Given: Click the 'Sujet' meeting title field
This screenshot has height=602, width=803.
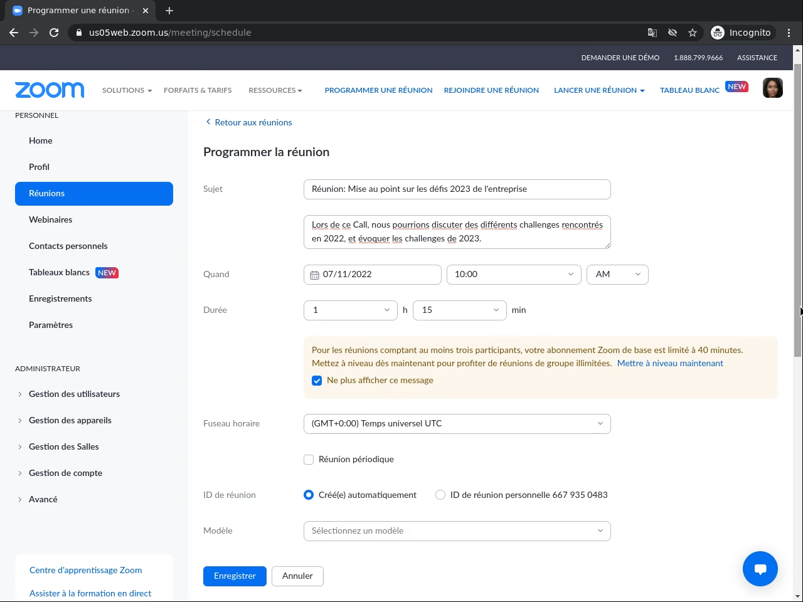Looking at the screenshot, I should tap(457, 189).
